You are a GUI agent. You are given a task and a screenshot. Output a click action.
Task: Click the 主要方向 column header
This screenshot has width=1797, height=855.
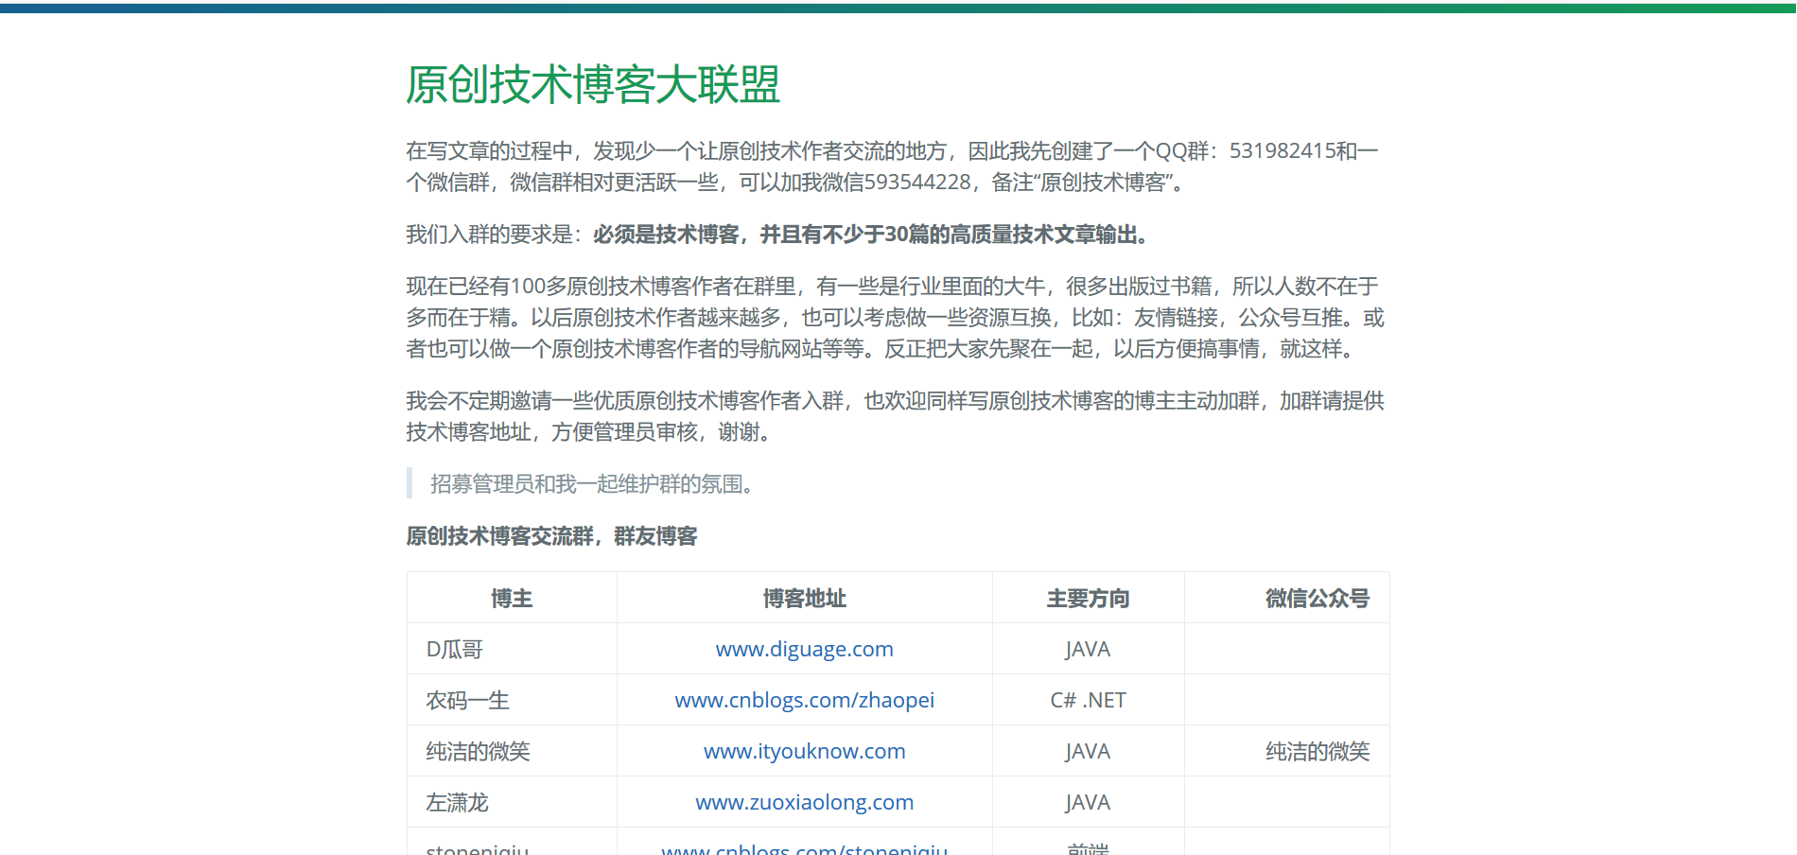(x=1086, y=598)
